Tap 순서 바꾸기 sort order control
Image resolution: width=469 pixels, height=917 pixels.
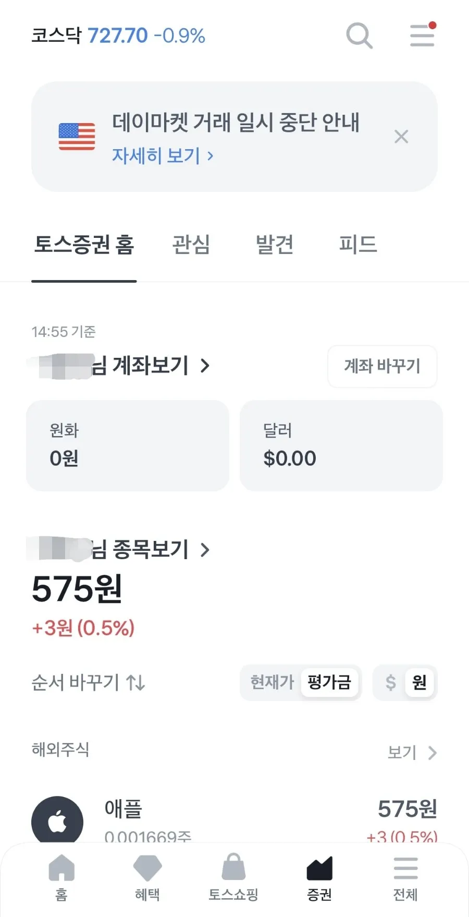click(x=89, y=682)
